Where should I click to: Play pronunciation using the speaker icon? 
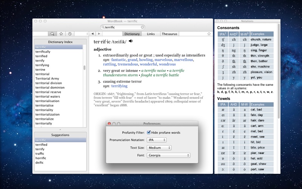131,41
